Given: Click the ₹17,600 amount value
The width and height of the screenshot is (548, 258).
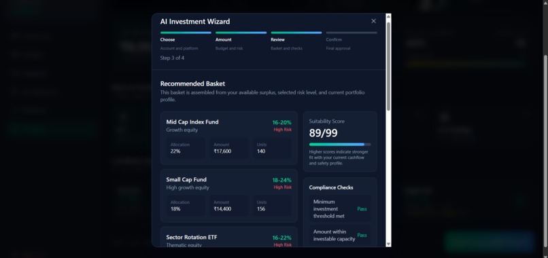Looking at the screenshot, I should 222,151.
